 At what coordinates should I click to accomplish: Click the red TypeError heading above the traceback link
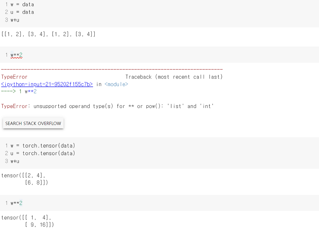pyautogui.click(x=14, y=77)
